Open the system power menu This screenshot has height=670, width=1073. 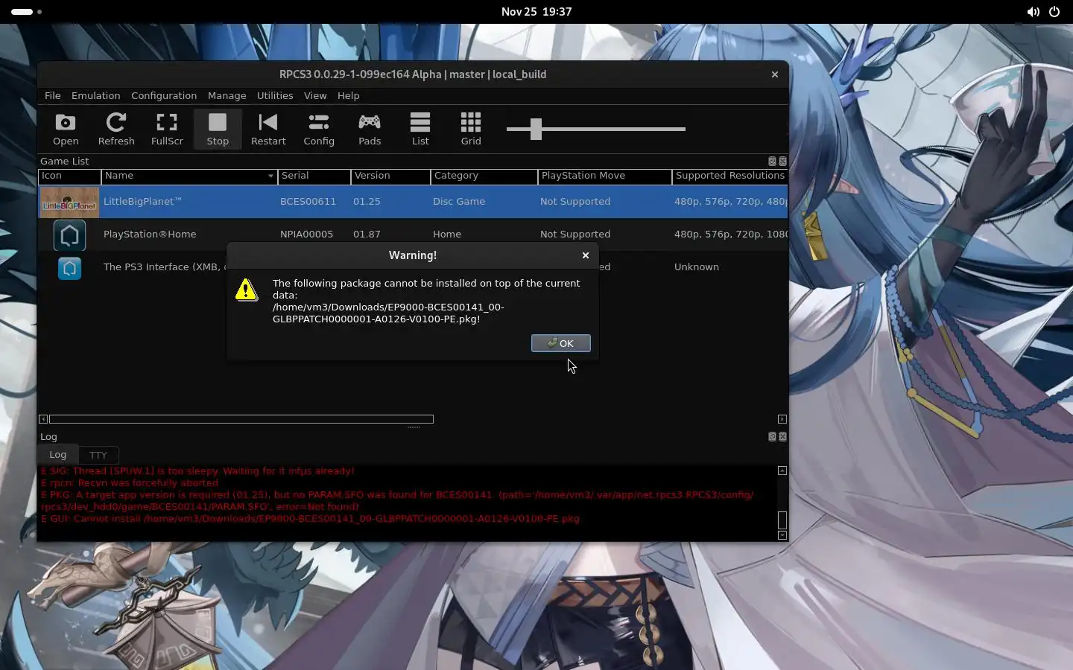click(x=1054, y=12)
